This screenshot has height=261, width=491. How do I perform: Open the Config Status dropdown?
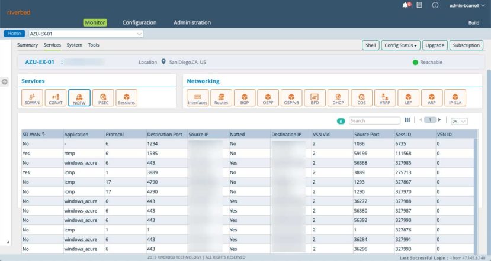(400, 45)
